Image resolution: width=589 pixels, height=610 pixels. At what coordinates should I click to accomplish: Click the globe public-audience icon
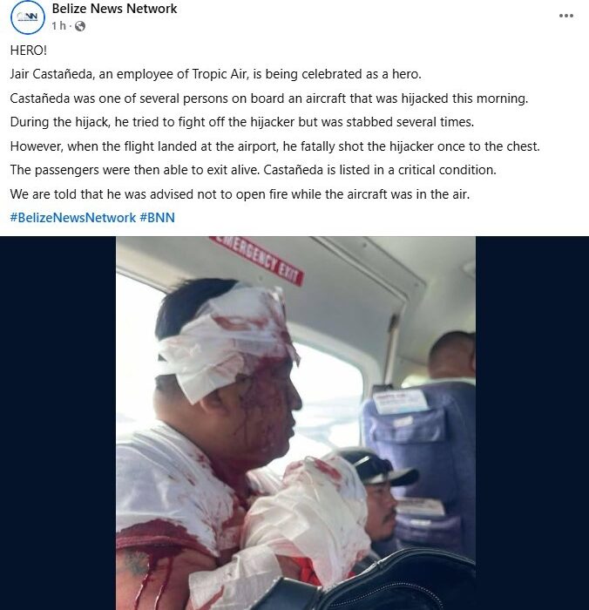[80, 26]
